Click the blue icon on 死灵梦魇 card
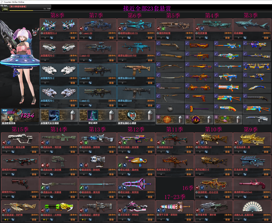 coord(202,29)
